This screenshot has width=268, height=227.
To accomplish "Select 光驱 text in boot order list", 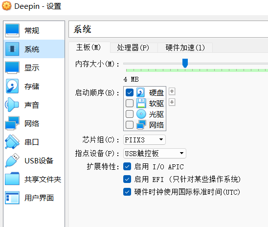I will coord(156,114).
